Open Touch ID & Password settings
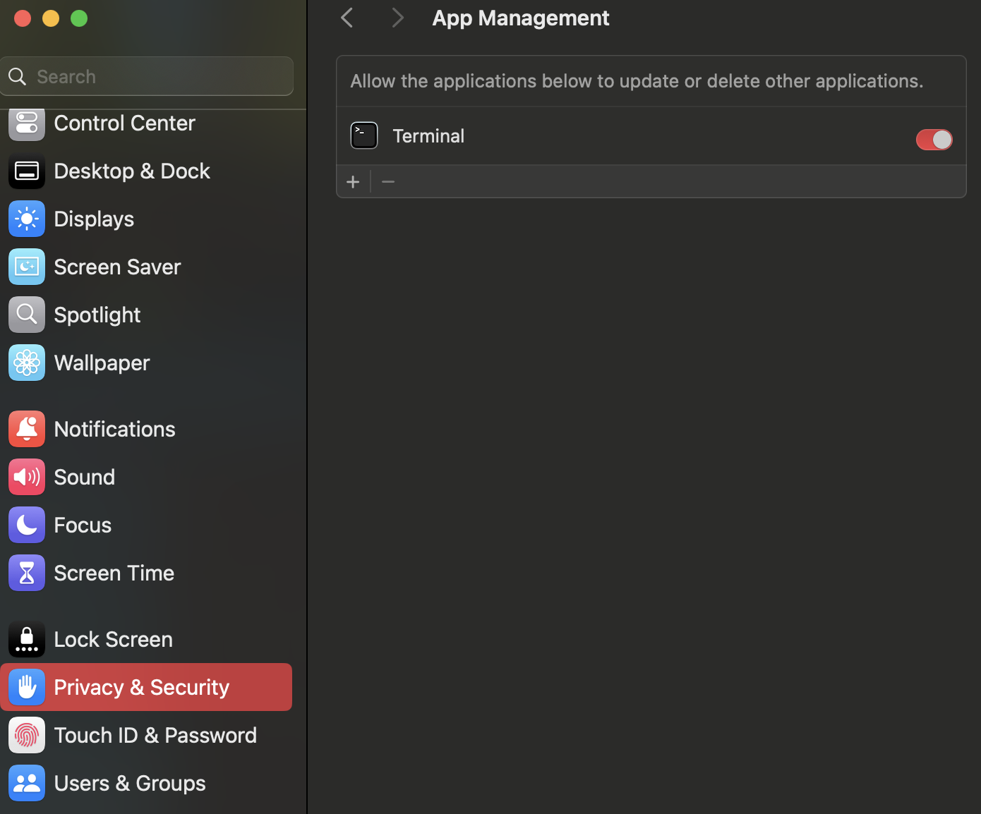The width and height of the screenshot is (981, 814). point(146,736)
